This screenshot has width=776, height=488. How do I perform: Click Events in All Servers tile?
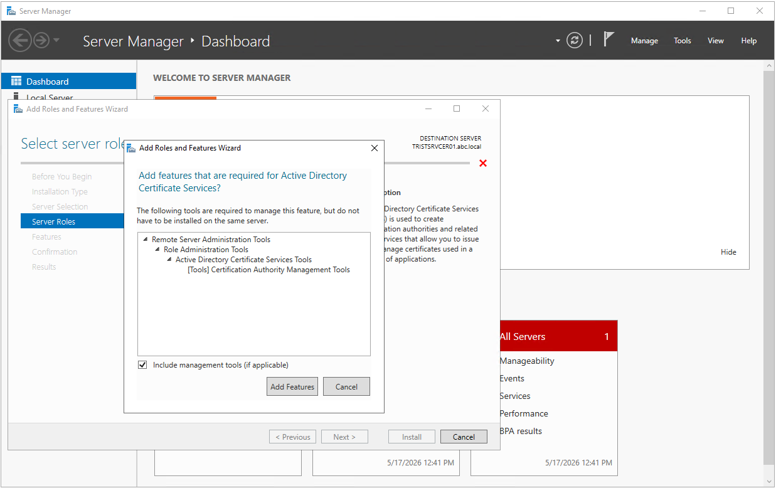pyautogui.click(x=512, y=378)
